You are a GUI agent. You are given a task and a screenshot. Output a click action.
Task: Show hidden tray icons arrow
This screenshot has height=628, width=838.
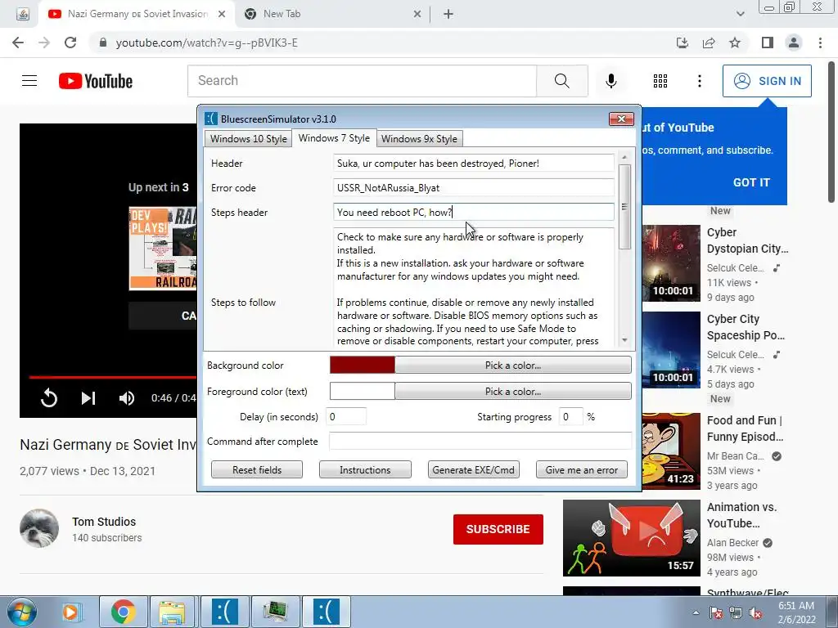(x=696, y=612)
